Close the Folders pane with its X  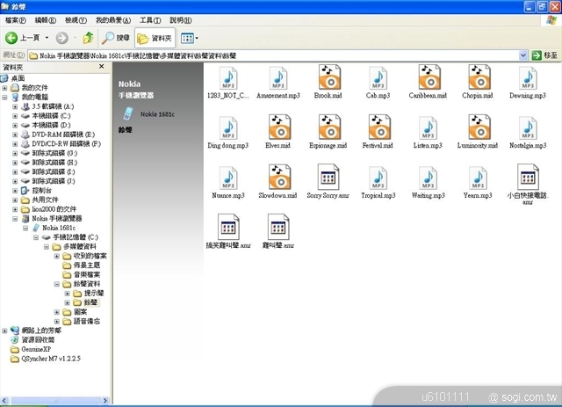102,67
